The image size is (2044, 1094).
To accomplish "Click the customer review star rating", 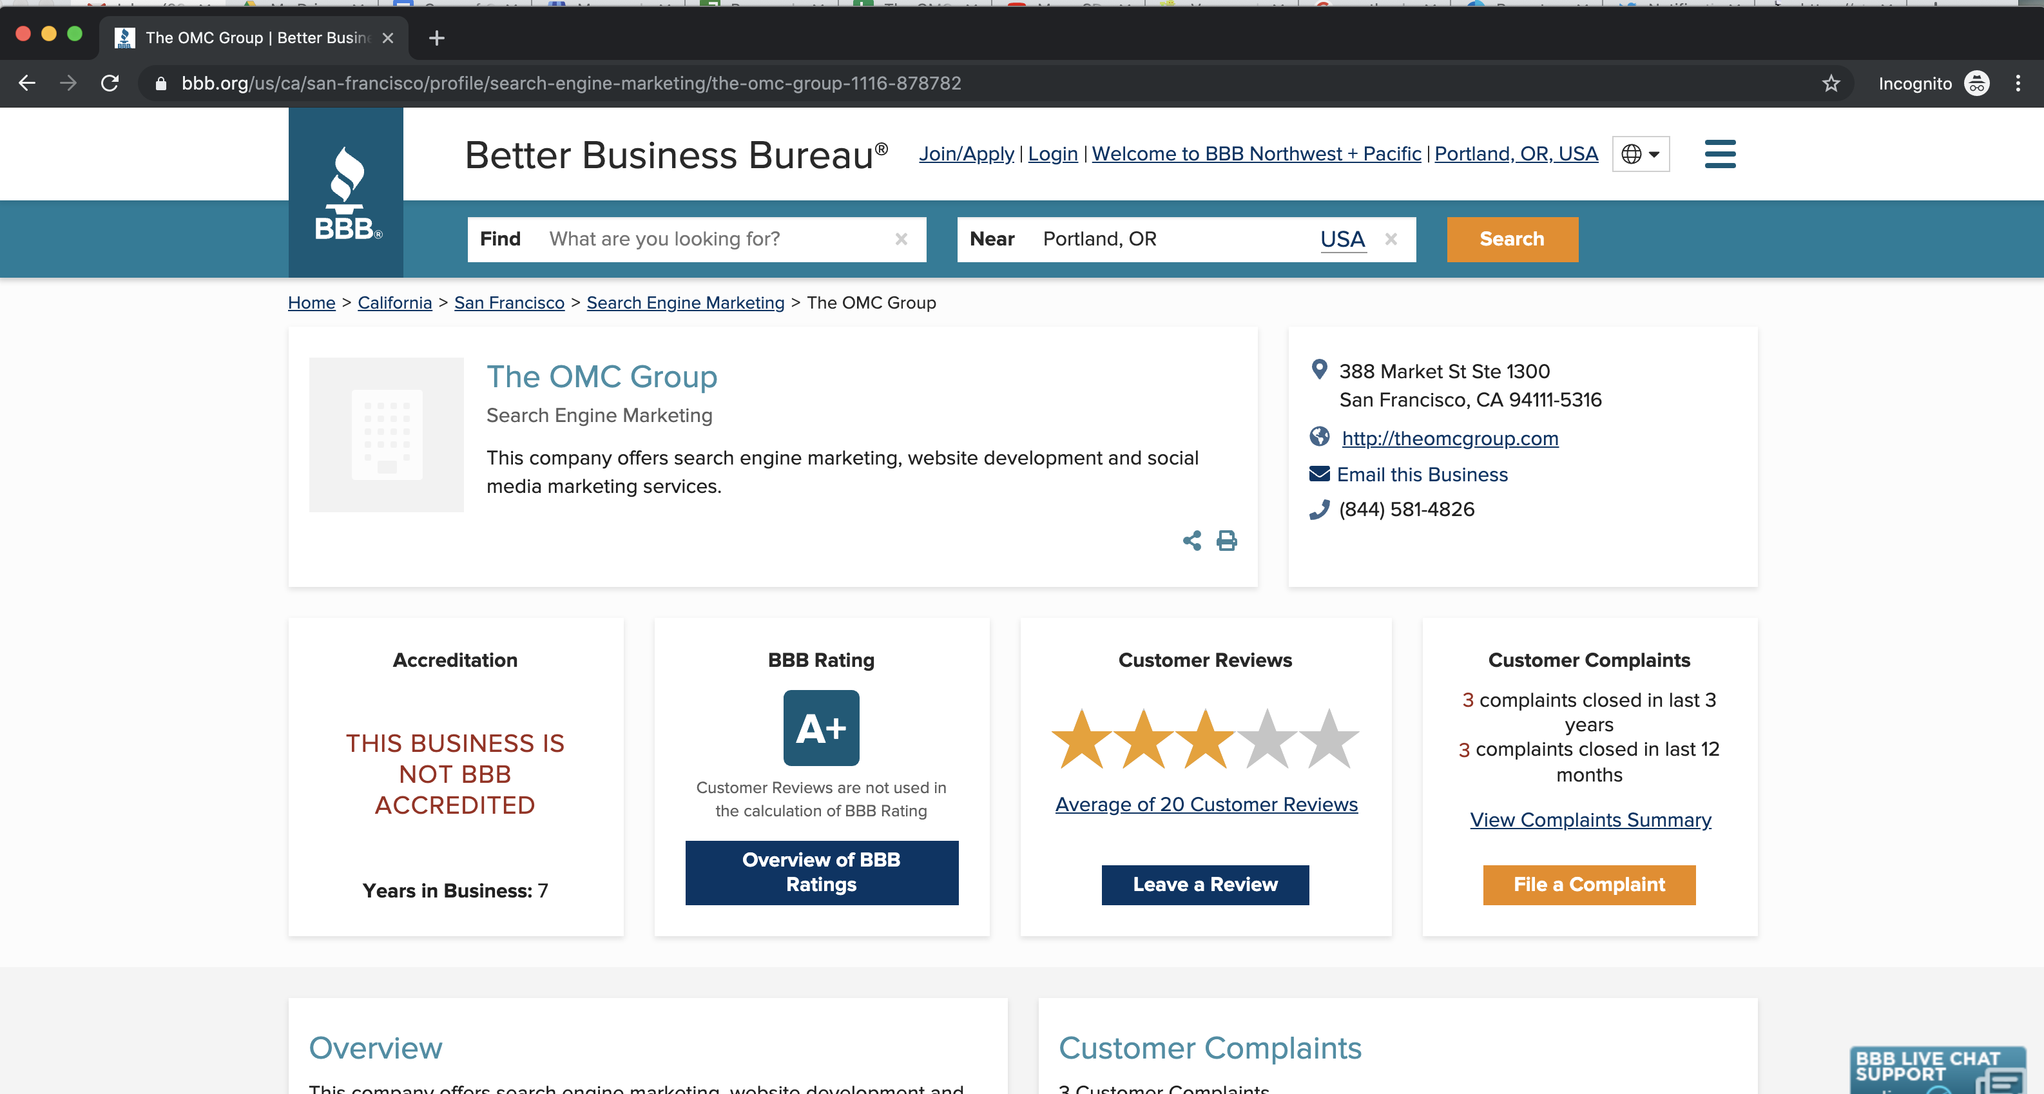I will [1205, 738].
